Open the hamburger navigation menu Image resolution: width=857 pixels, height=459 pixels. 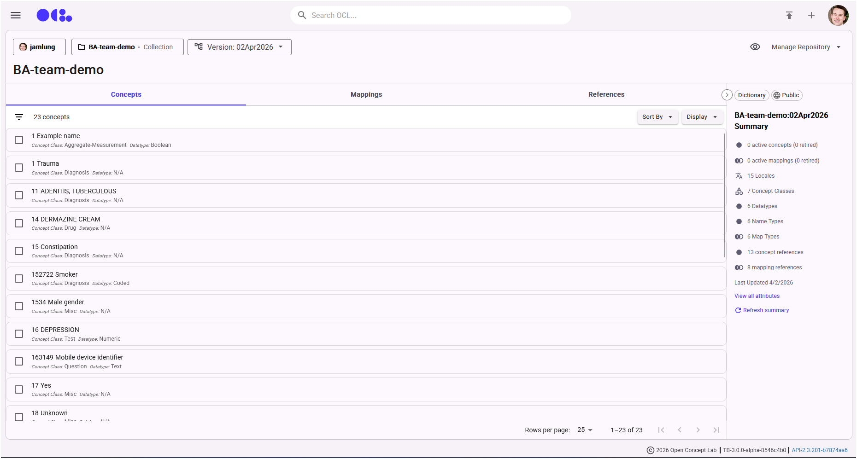(x=16, y=15)
